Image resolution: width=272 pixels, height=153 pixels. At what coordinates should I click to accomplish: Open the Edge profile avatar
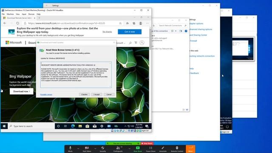point(141,23)
